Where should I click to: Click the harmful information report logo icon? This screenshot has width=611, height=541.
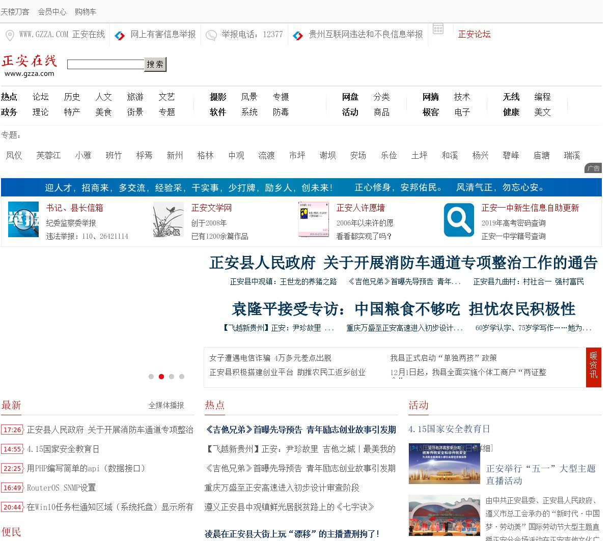point(120,36)
